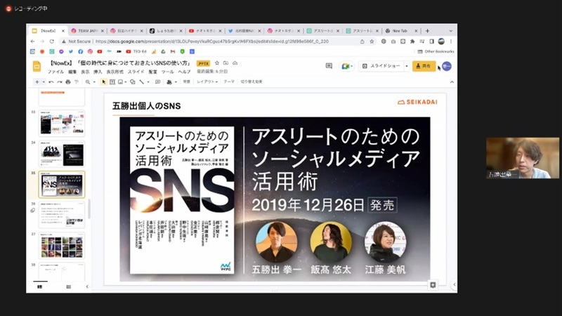Start the スライドショー slideshow button
This screenshot has height=316, width=562.
point(381,66)
